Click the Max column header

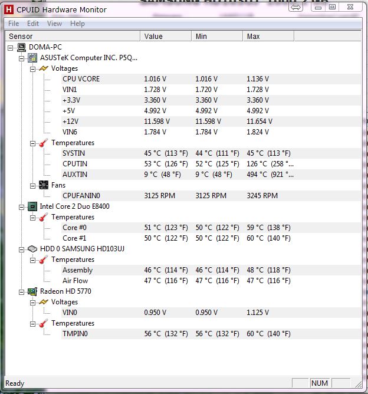click(268, 36)
